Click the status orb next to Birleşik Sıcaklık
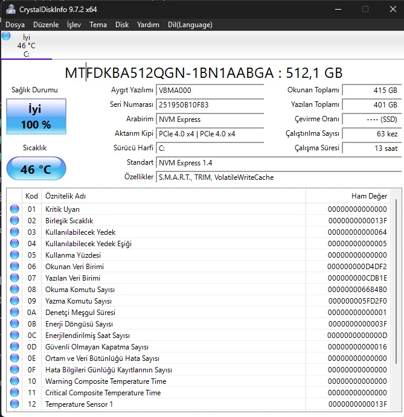The width and height of the screenshot is (404, 417). tap(14, 220)
